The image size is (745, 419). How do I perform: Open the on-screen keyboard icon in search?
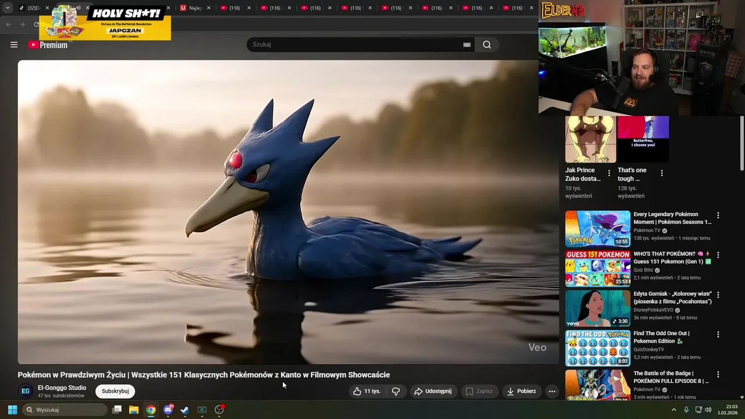(467, 45)
